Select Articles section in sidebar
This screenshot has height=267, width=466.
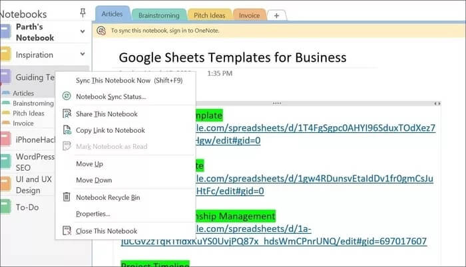click(23, 93)
